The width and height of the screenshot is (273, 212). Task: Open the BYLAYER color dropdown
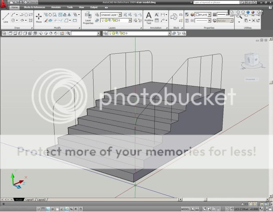tap(210, 15)
